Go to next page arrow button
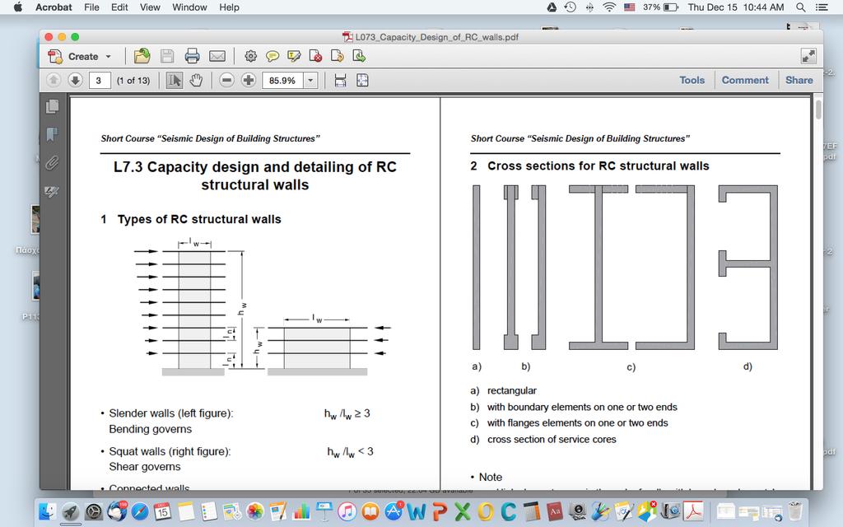The width and height of the screenshot is (843, 527). pyautogui.click(x=75, y=80)
